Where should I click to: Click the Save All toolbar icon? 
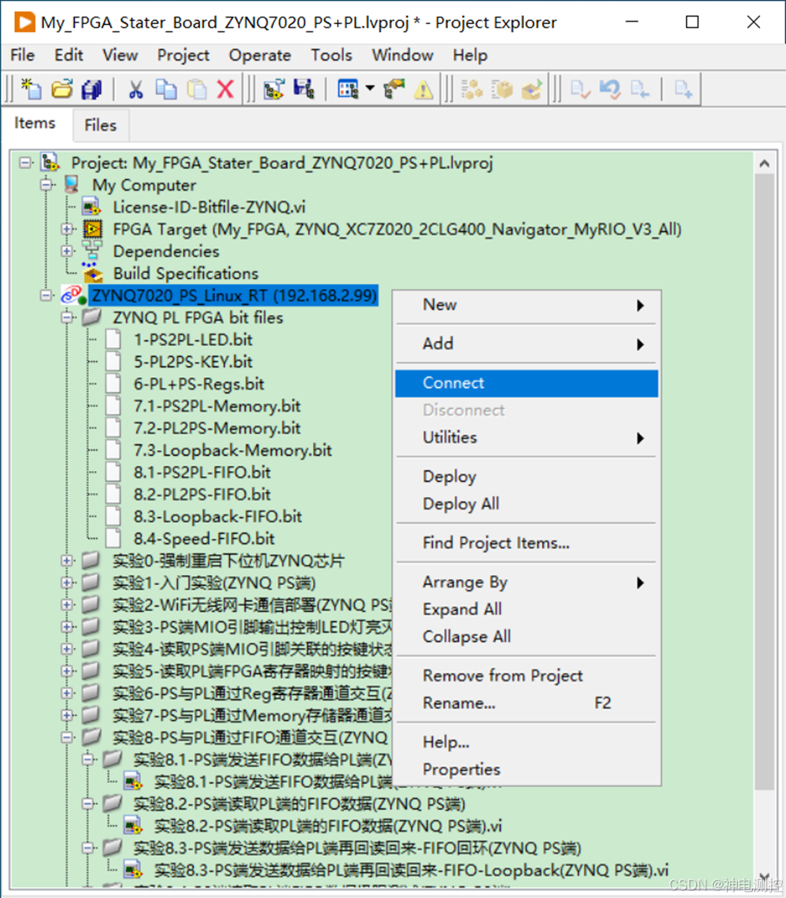point(92,89)
